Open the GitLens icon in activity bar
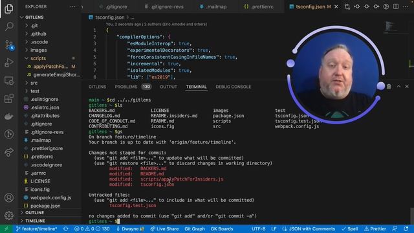Image resolution: width=414 pixels, height=233 pixels. pyautogui.click(x=9, y=134)
